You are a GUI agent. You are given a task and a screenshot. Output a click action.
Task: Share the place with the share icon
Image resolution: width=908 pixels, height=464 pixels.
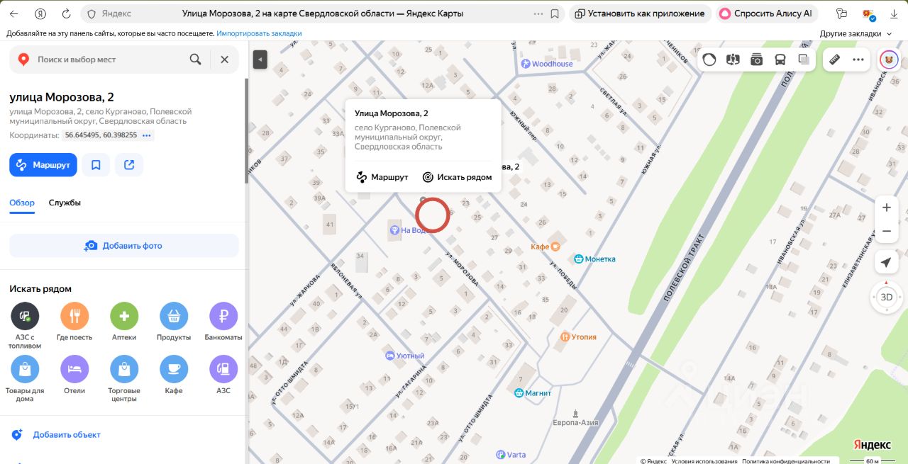(x=129, y=164)
